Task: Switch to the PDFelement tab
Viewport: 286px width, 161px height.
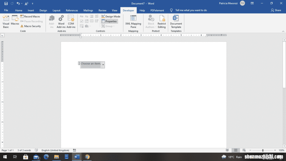Action: pos(157,10)
